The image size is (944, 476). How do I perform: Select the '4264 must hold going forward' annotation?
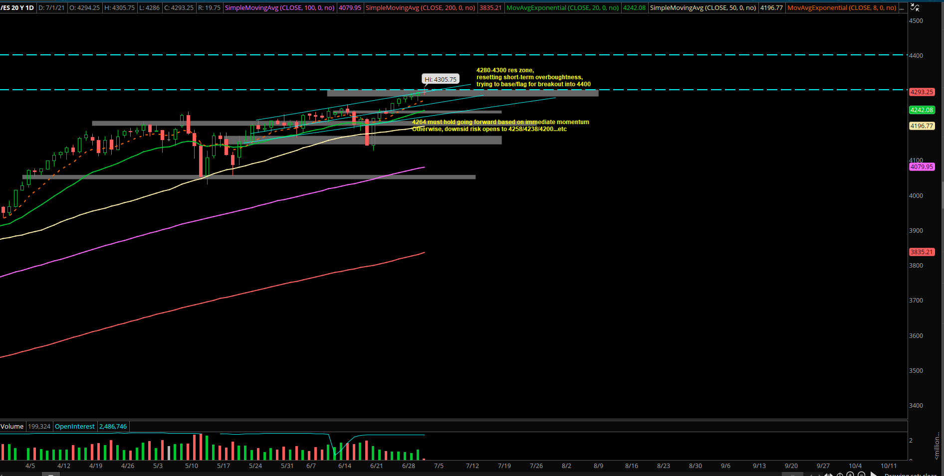coord(500,126)
